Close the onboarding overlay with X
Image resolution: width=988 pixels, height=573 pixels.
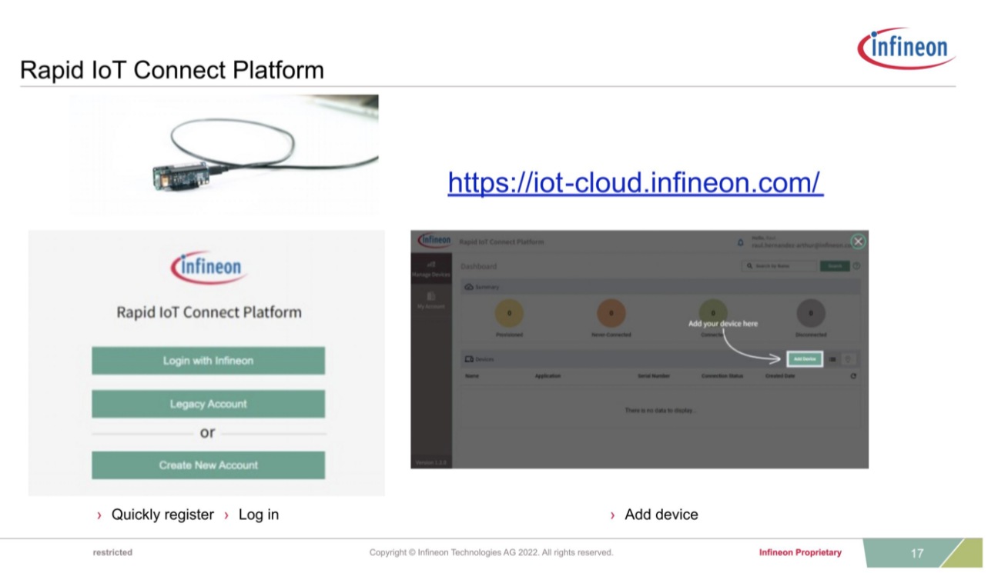click(858, 242)
